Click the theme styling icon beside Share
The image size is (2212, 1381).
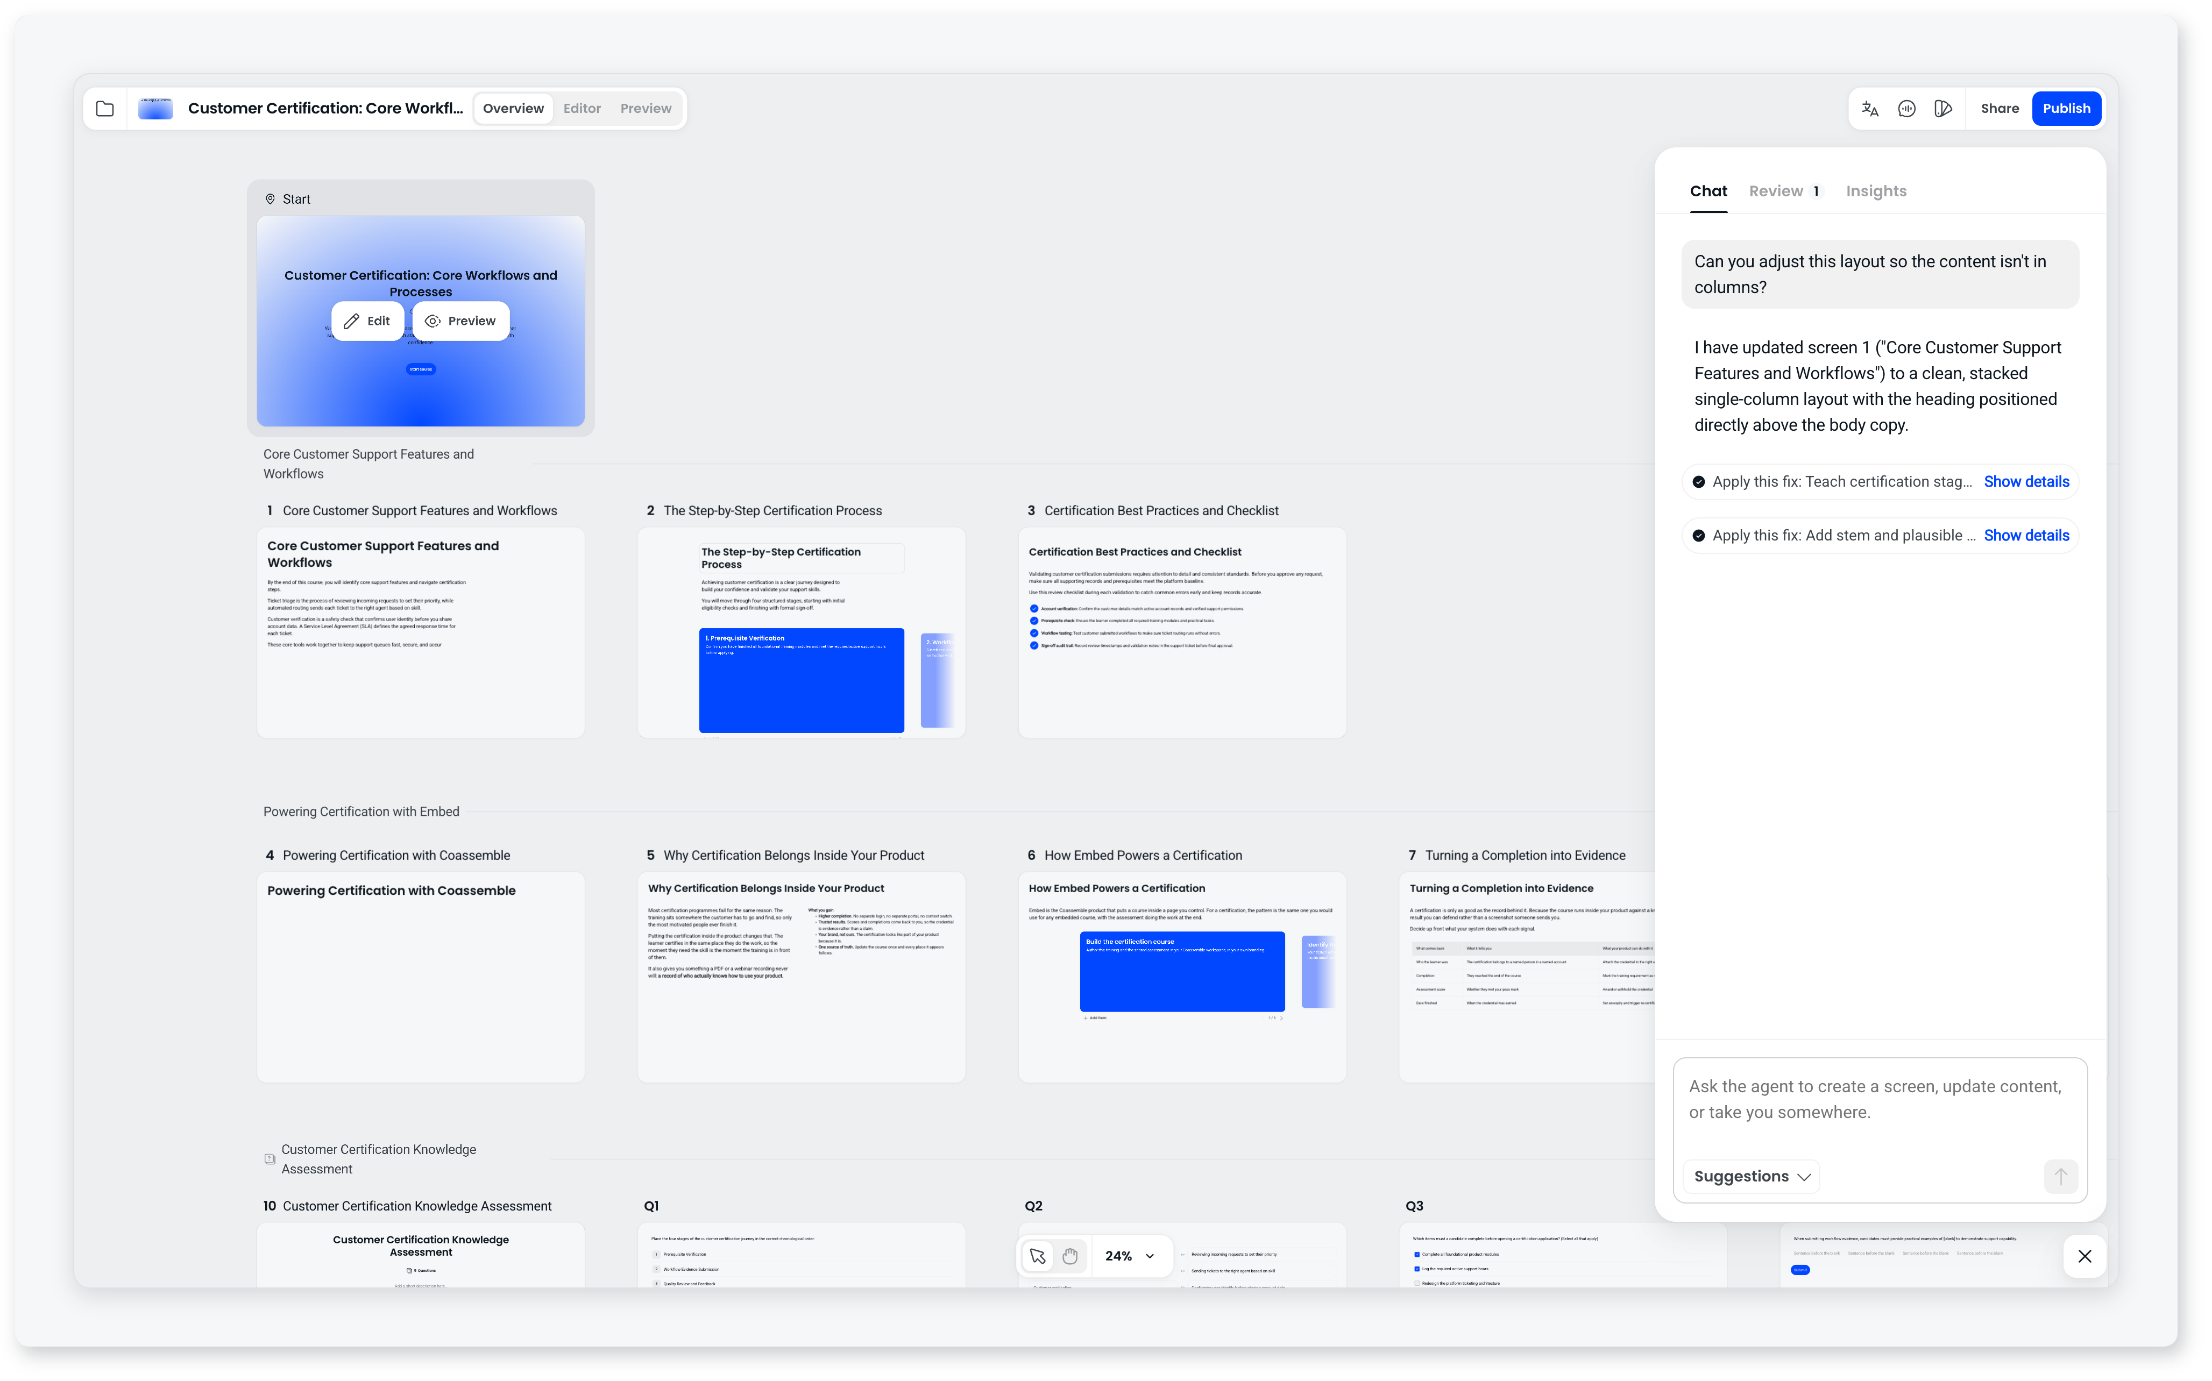point(1944,109)
